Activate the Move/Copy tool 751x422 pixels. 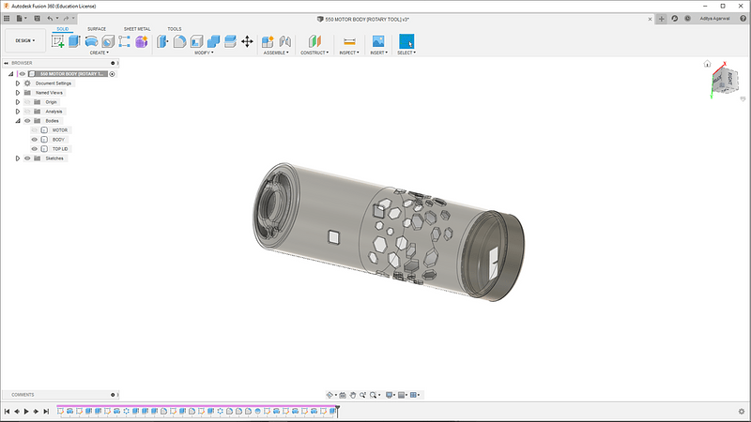click(x=247, y=41)
